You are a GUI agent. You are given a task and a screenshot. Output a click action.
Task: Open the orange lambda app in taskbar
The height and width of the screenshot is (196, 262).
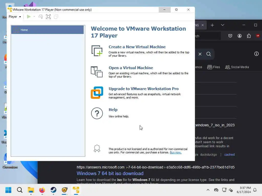click(65, 190)
